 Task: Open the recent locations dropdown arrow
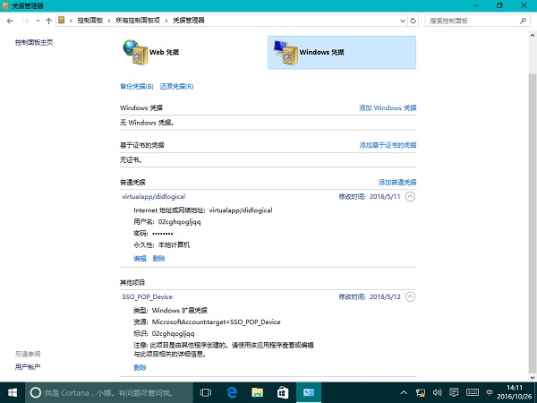(x=38, y=21)
